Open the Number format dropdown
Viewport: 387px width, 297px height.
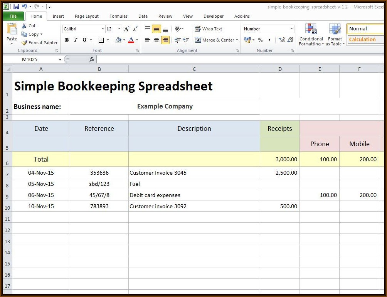coord(291,29)
